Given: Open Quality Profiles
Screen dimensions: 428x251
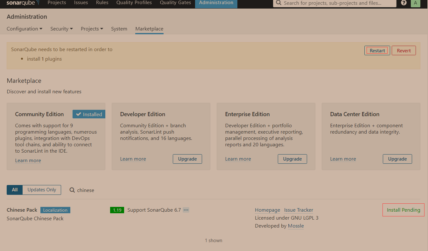Looking at the screenshot, I should (134, 3).
